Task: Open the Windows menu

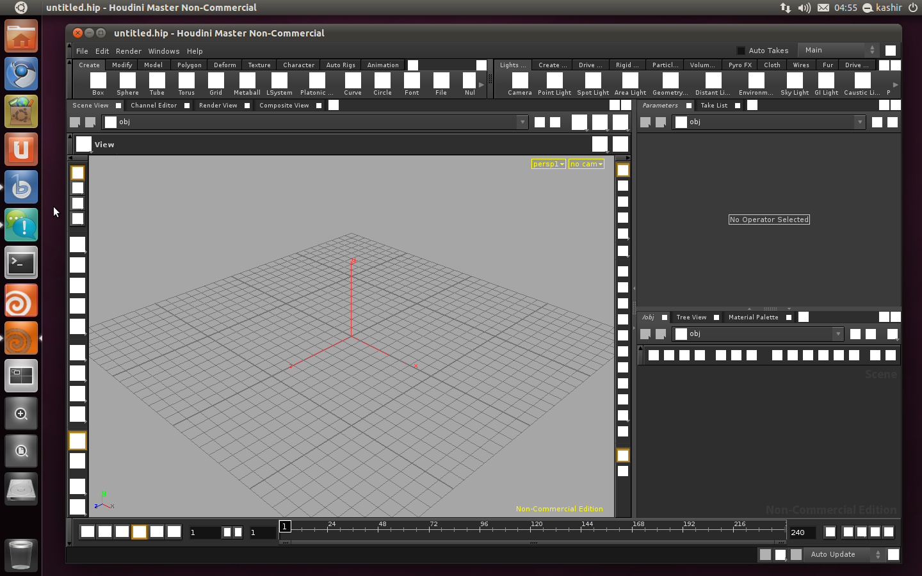Action: point(164,51)
